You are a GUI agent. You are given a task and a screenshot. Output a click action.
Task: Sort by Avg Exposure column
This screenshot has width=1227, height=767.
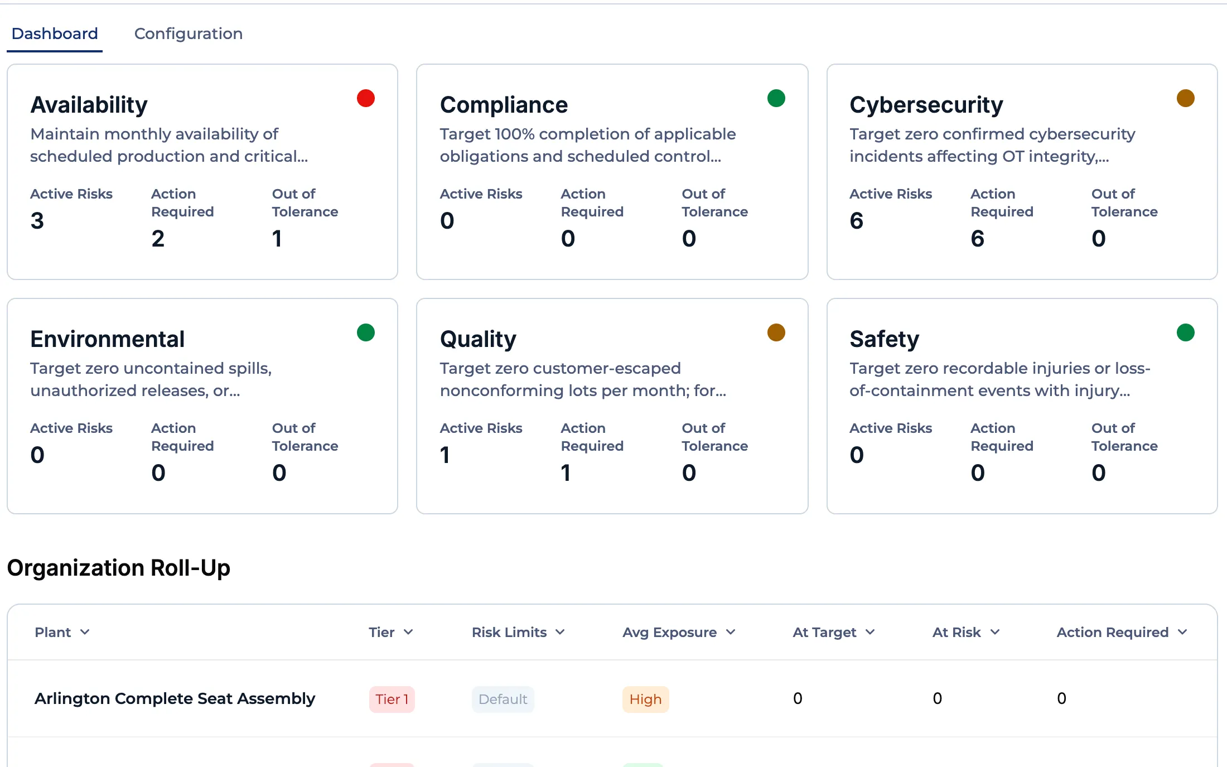(679, 632)
